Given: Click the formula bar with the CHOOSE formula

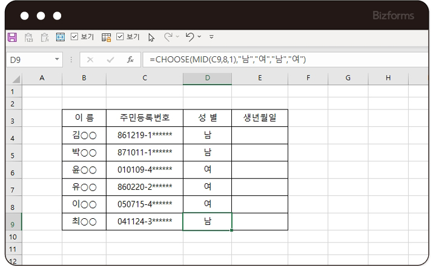Looking at the screenshot, I should coord(285,59).
